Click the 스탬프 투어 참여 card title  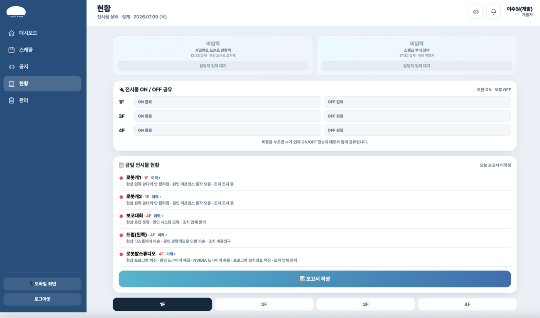coord(417,50)
